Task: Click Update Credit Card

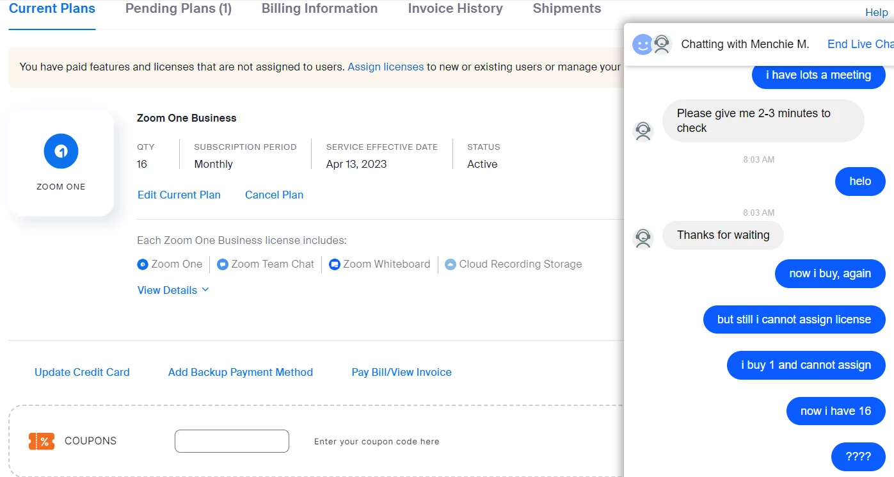Action: 82,372
